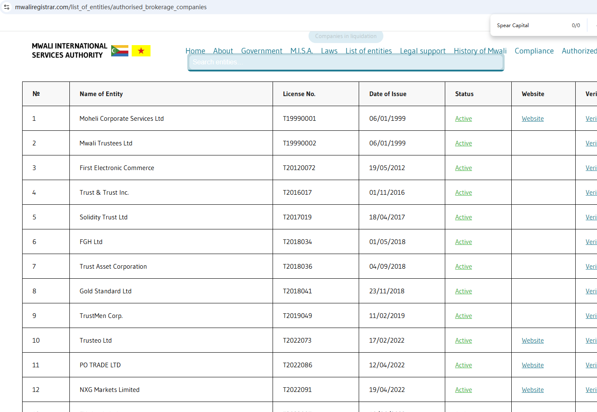
Task: Go to the Compliance page
Action: [x=534, y=51]
